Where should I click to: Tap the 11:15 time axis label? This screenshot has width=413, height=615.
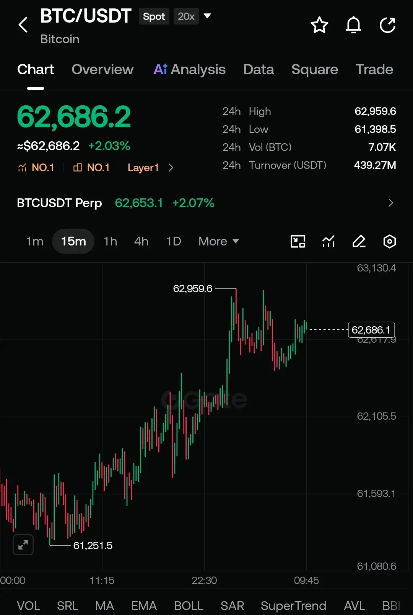[x=102, y=580]
